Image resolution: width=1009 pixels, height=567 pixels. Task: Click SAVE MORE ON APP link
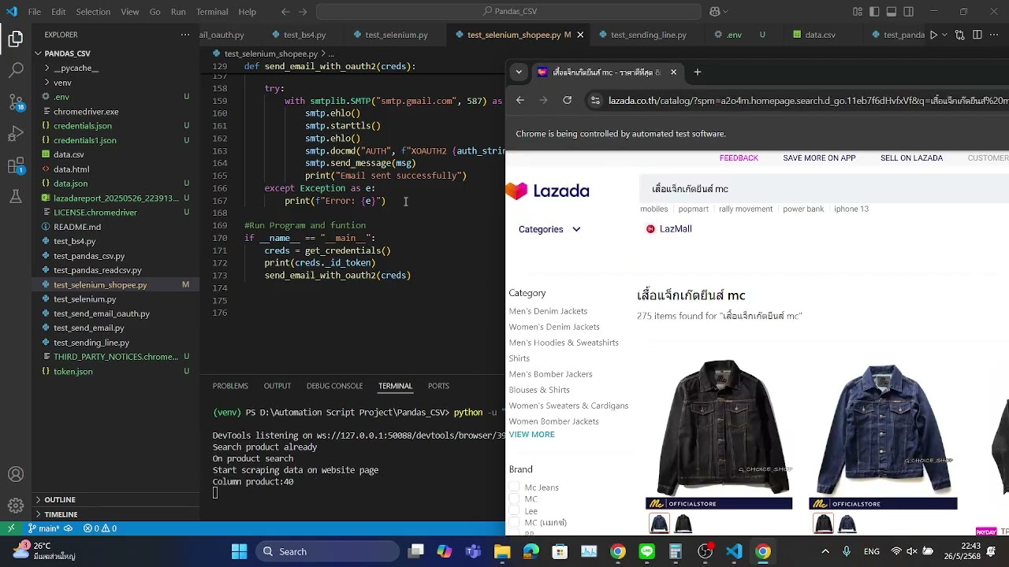(819, 157)
